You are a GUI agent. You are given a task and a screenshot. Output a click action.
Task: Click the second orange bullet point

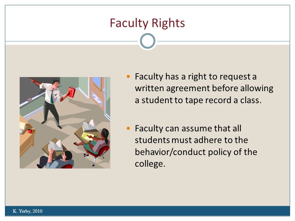click(128, 128)
